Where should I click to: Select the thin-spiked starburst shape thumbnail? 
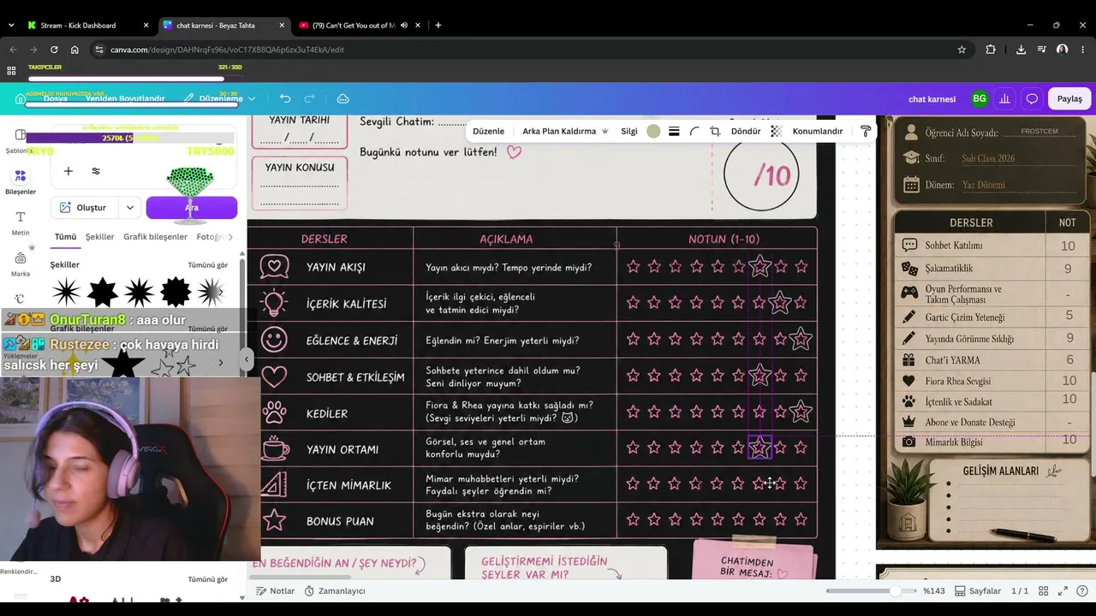click(x=66, y=293)
